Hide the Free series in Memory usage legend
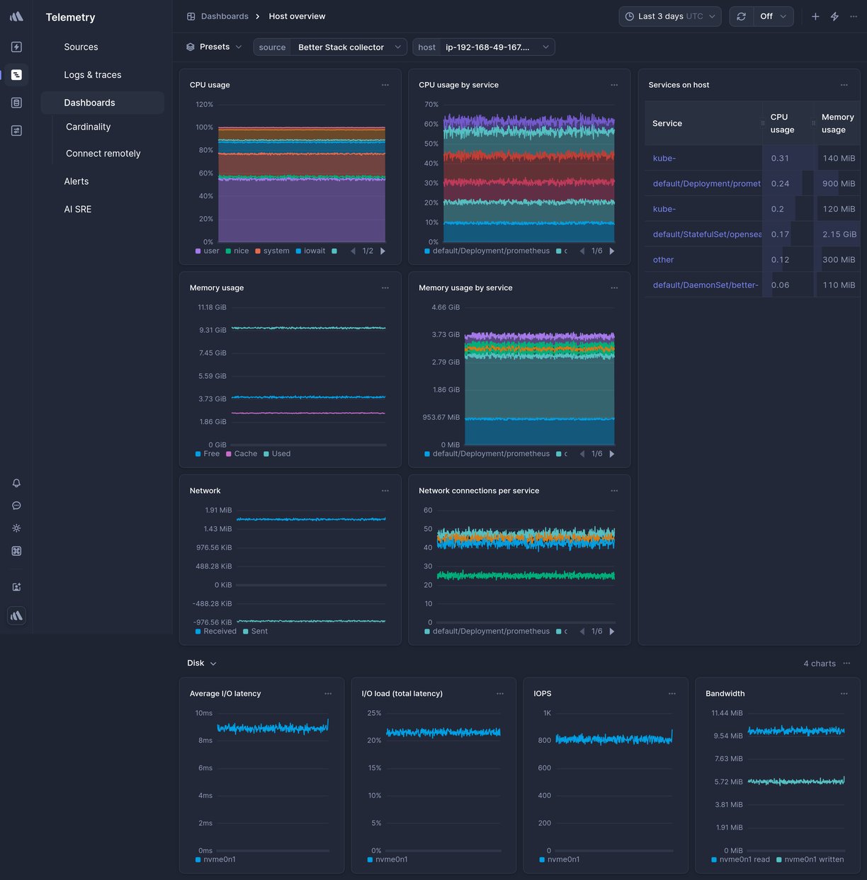The image size is (867, 880). click(x=208, y=453)
